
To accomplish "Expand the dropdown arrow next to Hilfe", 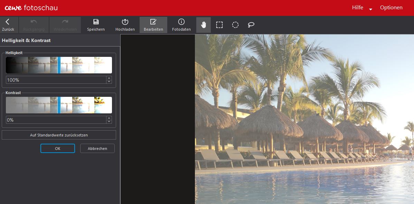I will pyautogui.click(x=370, y=9).
